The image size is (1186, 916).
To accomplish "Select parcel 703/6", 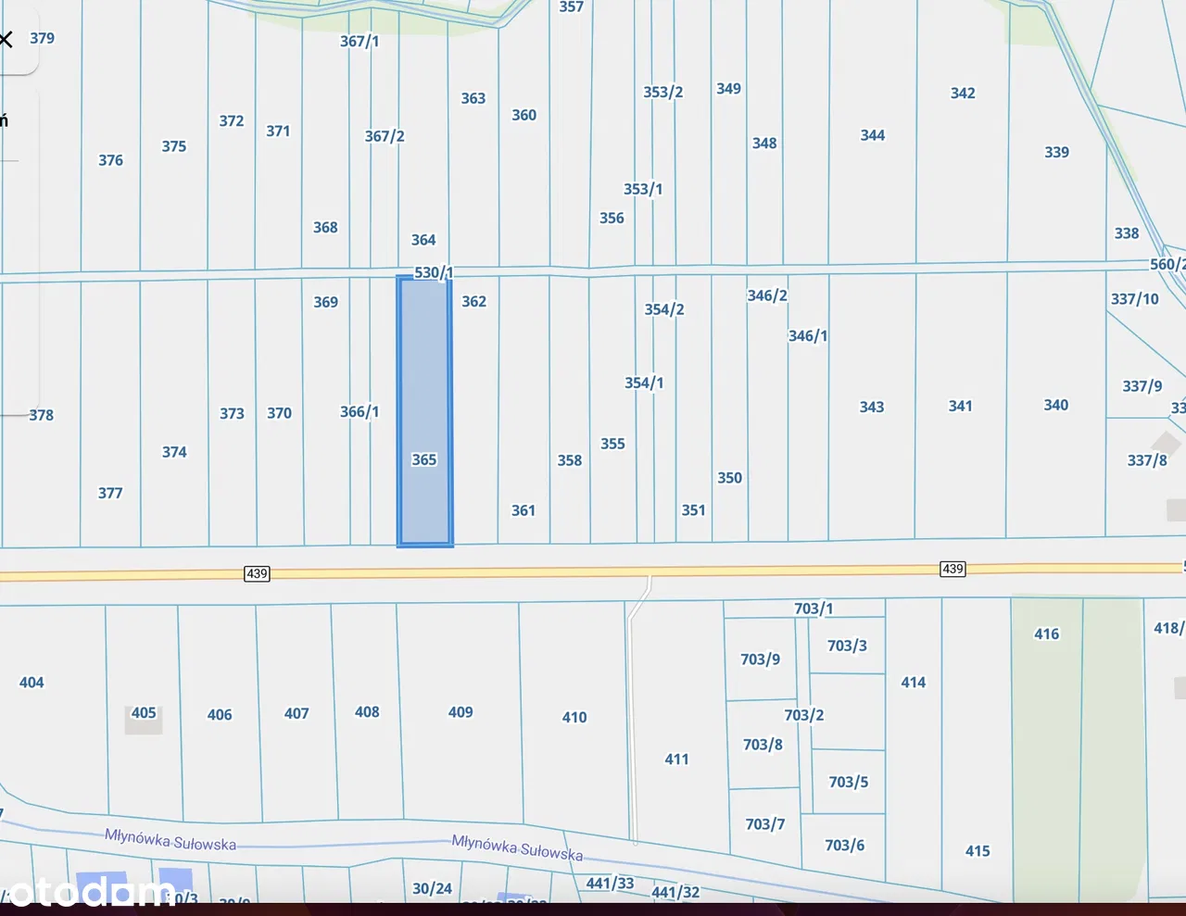I will (x=844, y=845).
